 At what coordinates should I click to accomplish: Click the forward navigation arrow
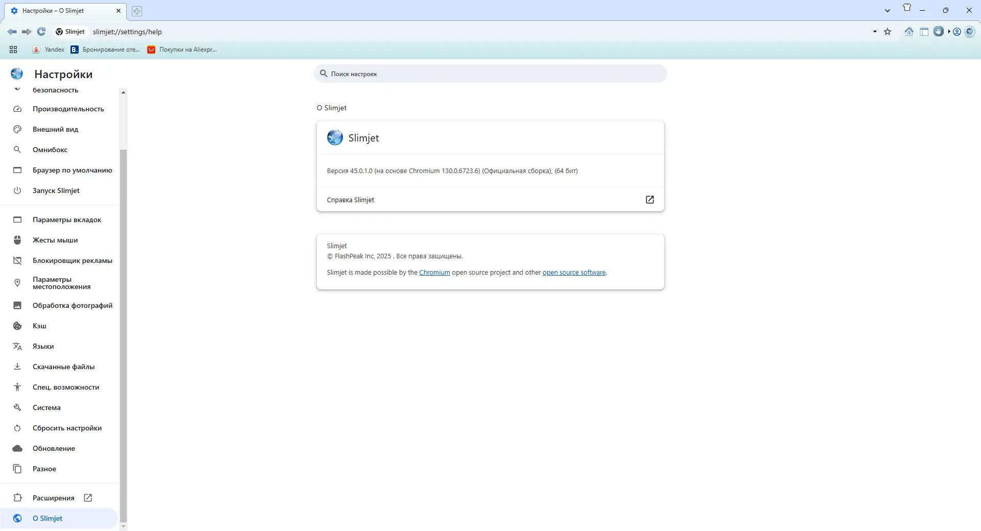pos(27,32)
